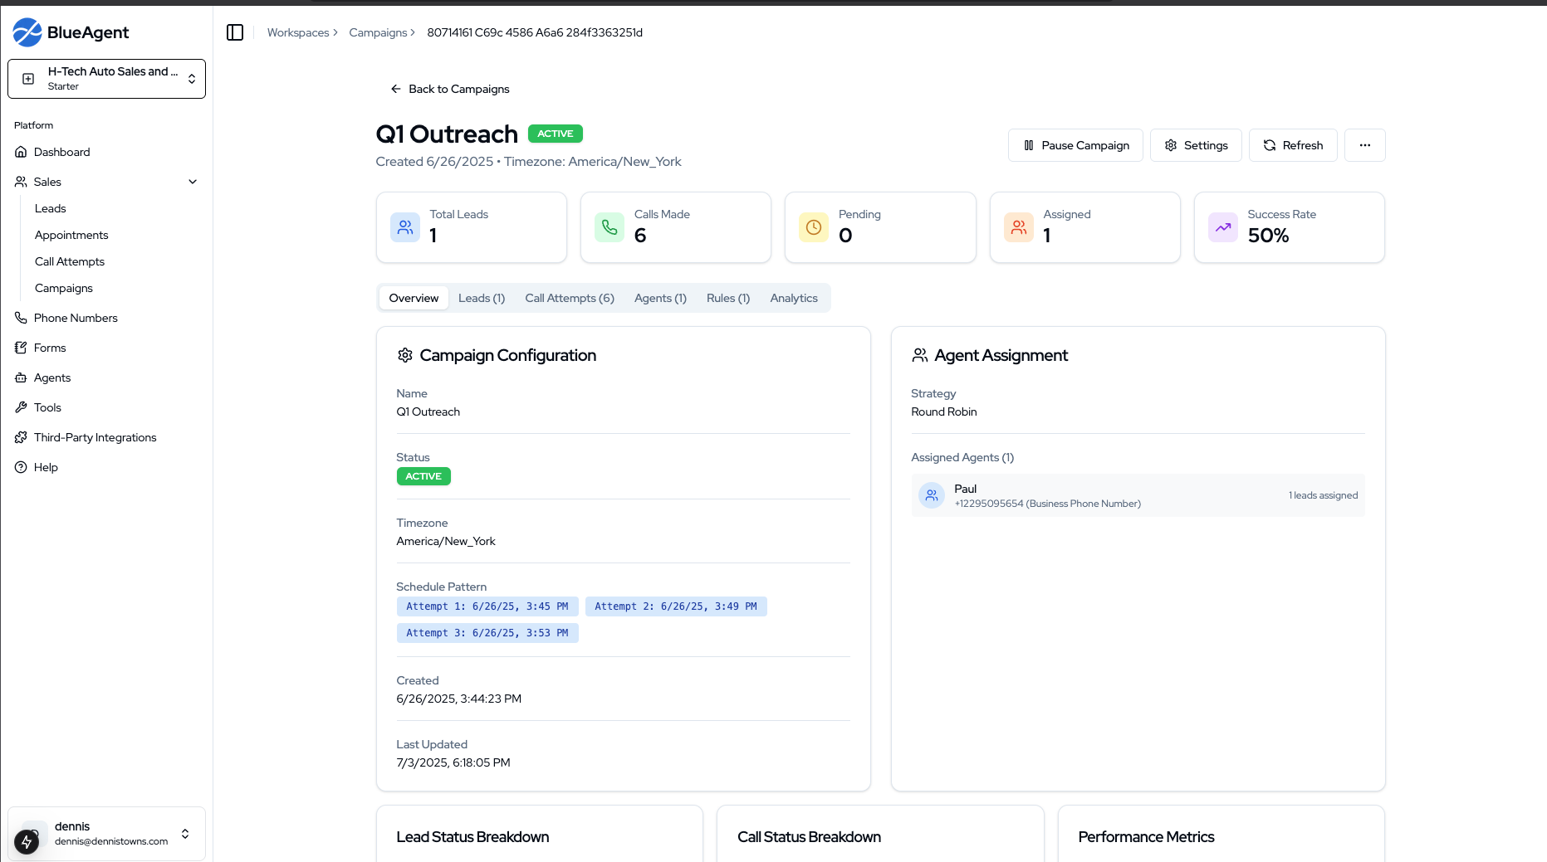The width and height of the screenshot is (1547, 862).
Task: Toggle the sidebar panel icon
Action: [235, 32]
